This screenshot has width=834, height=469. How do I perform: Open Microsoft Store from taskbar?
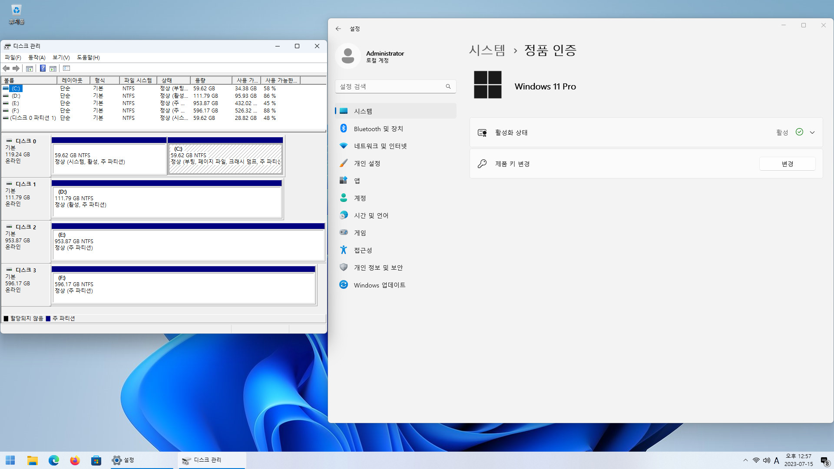[96, 460]
